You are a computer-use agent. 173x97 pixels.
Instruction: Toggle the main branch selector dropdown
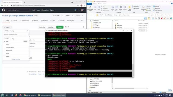pos(7,27)
